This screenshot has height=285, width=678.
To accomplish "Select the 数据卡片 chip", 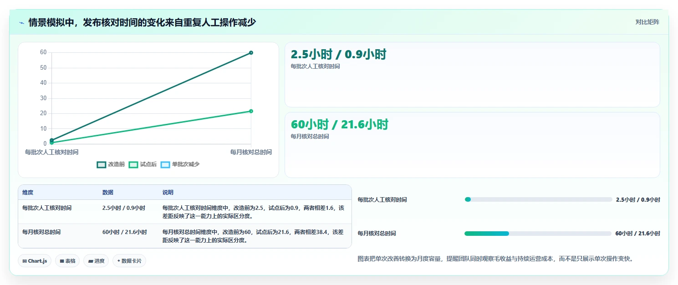I will pos(129,261).
